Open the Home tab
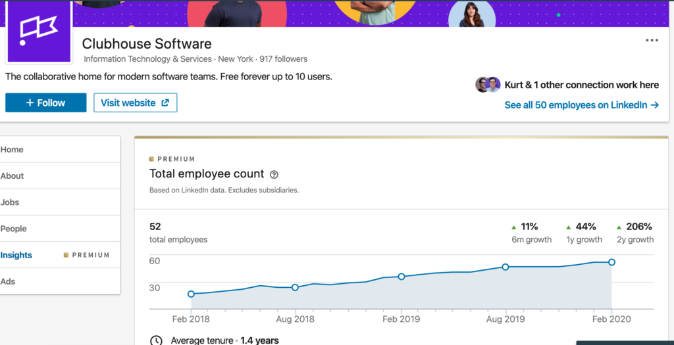The image size is (674, 345). (12, 150)
